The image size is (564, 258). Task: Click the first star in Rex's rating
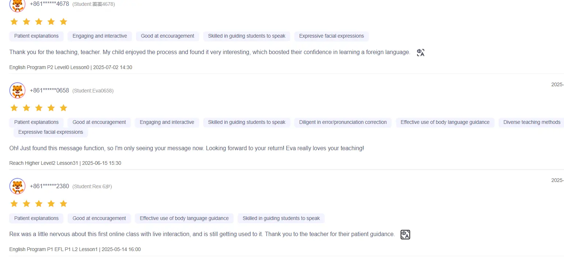pyautogui.click(x=14, y=204)
